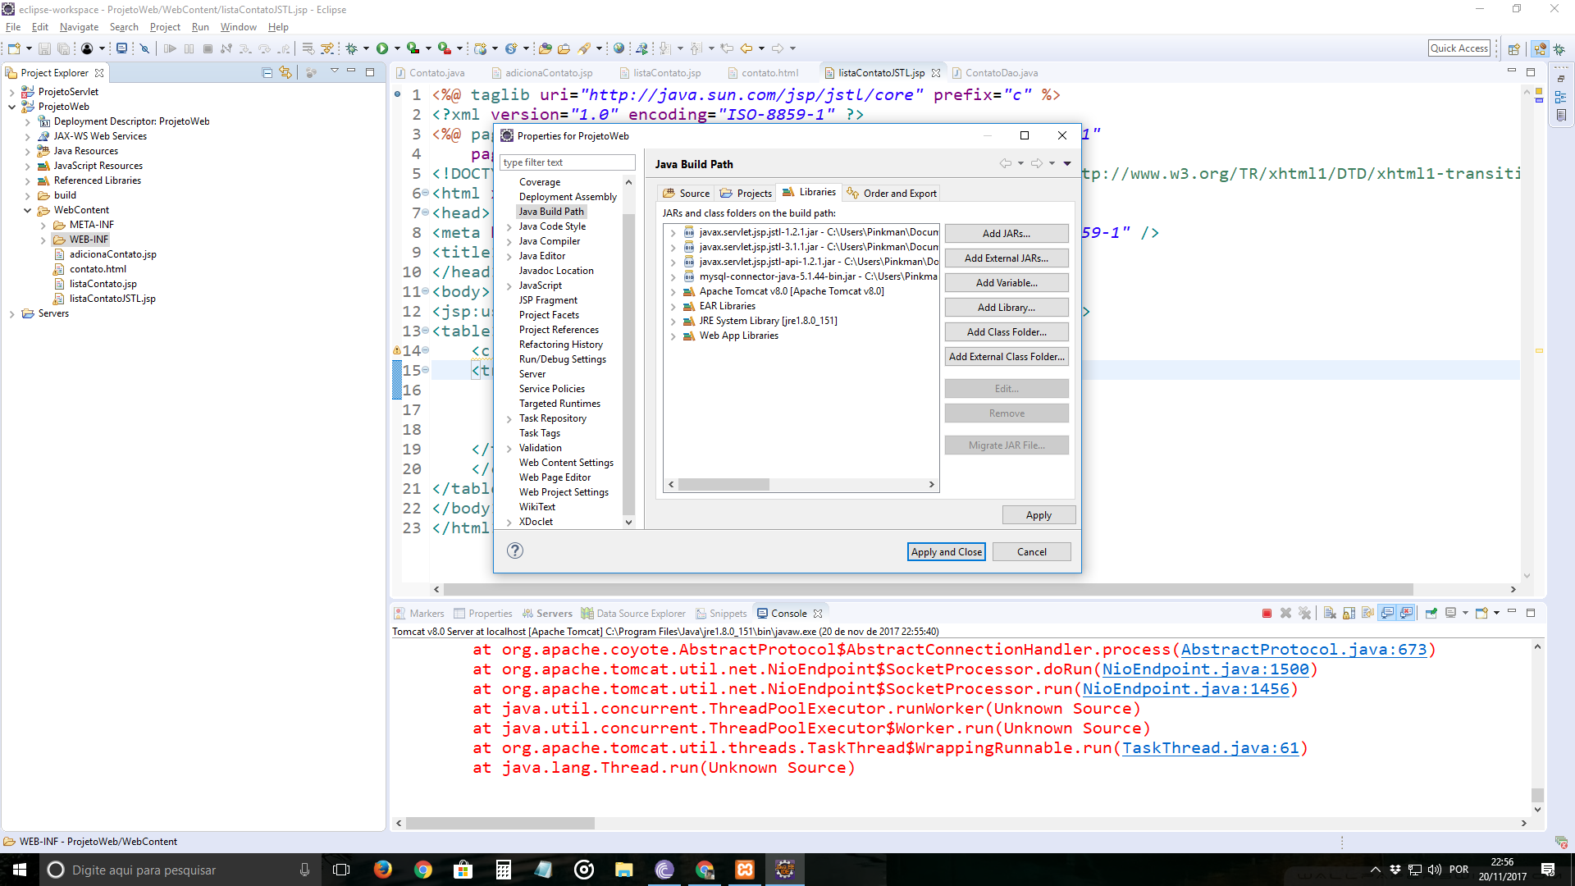
Task: Click the Run green play icon
Action: pos(382,48)
